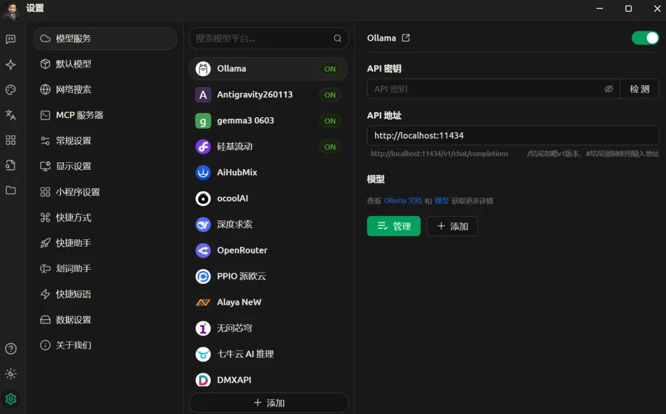Select the 深度求索 provider
The image size is (666, 414).
pyautogui.click(x=268, y=224)
